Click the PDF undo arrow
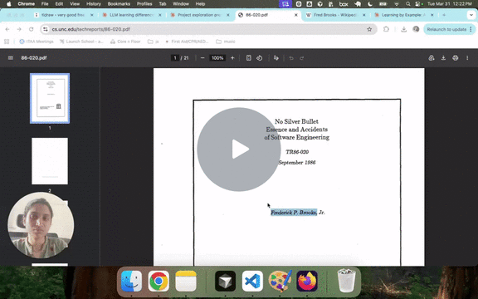Image resolution: width=478 pixels, height=299 pixels. pyautogui.click(x=291, y=58)
